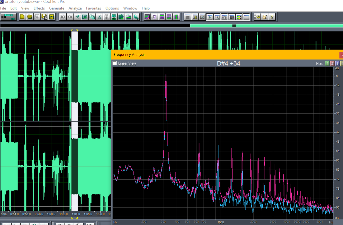Open a file with the yellow folder icon

[x=30, y=17]
